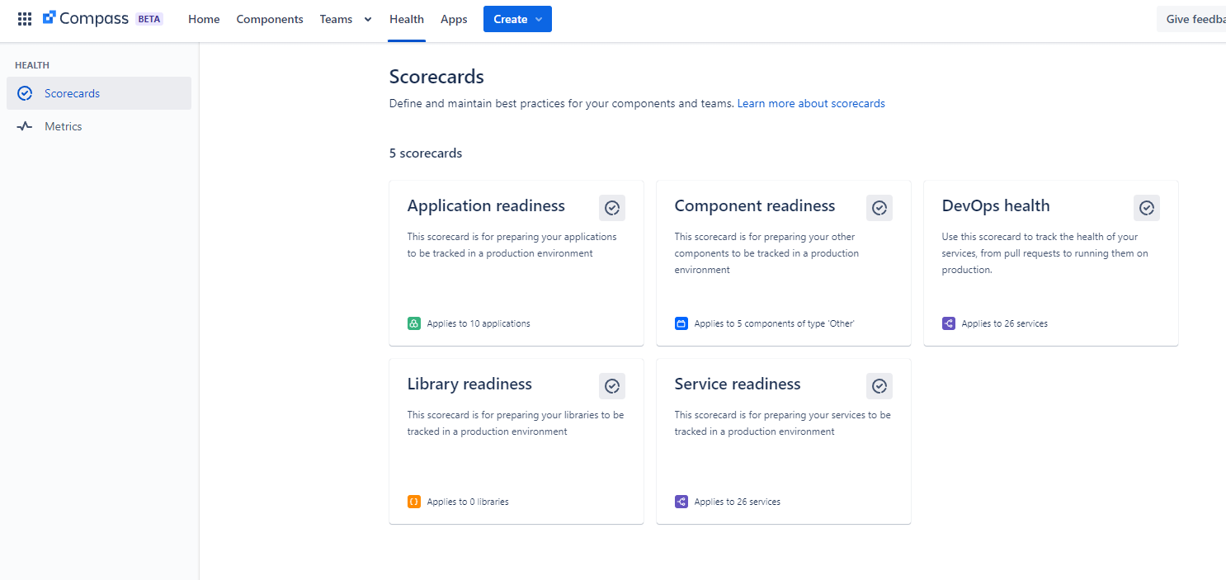This screenshot has width=1226, height=580.
Task: Open the Application readiness scorecard title
Action: [x=486, y=206]
